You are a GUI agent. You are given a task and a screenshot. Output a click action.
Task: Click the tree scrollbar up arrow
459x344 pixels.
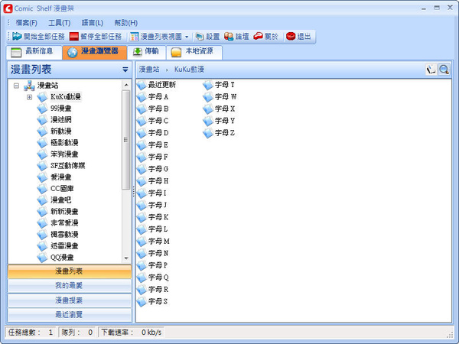click(126, 85)
